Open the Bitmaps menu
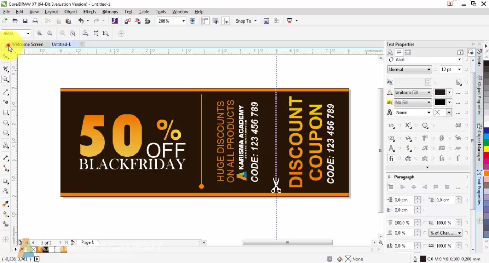489x263 pixels. point(110,12)
